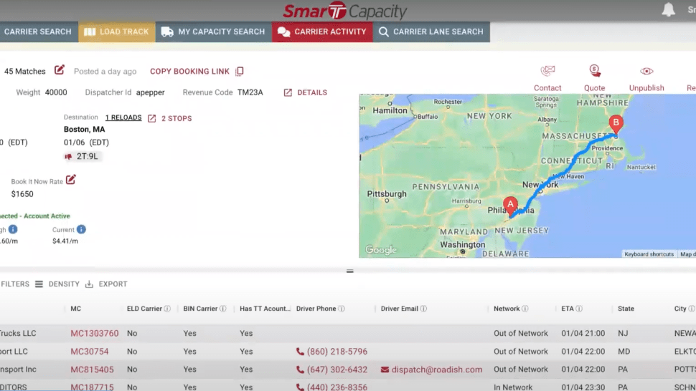Viewport: 696px width, 391px height.
Task: Show ELD Carrier info icon
Action: [x=167, y=309]
